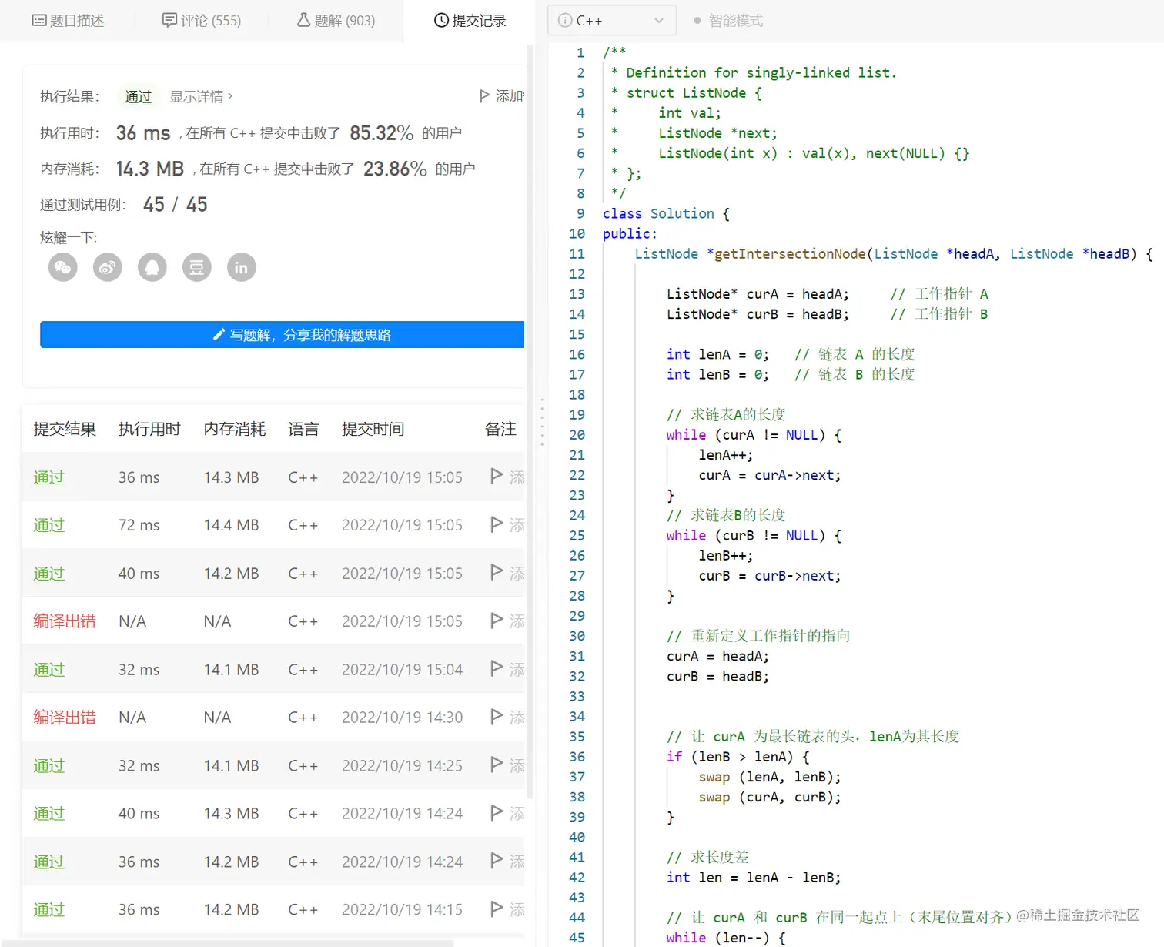Click note flag for 15:04 submission row
Viewport: 1164px width, 947px height.
pyautogui.click(x=497, y=669)
